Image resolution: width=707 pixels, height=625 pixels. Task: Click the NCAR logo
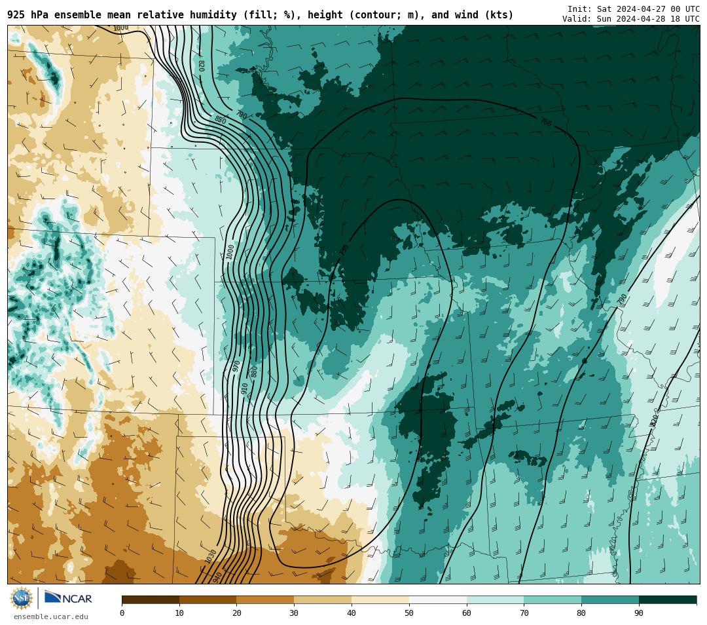pyautogui.click(x=68, y=598)
